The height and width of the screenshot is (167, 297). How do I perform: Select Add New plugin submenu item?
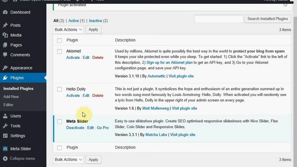pos(11,96)
